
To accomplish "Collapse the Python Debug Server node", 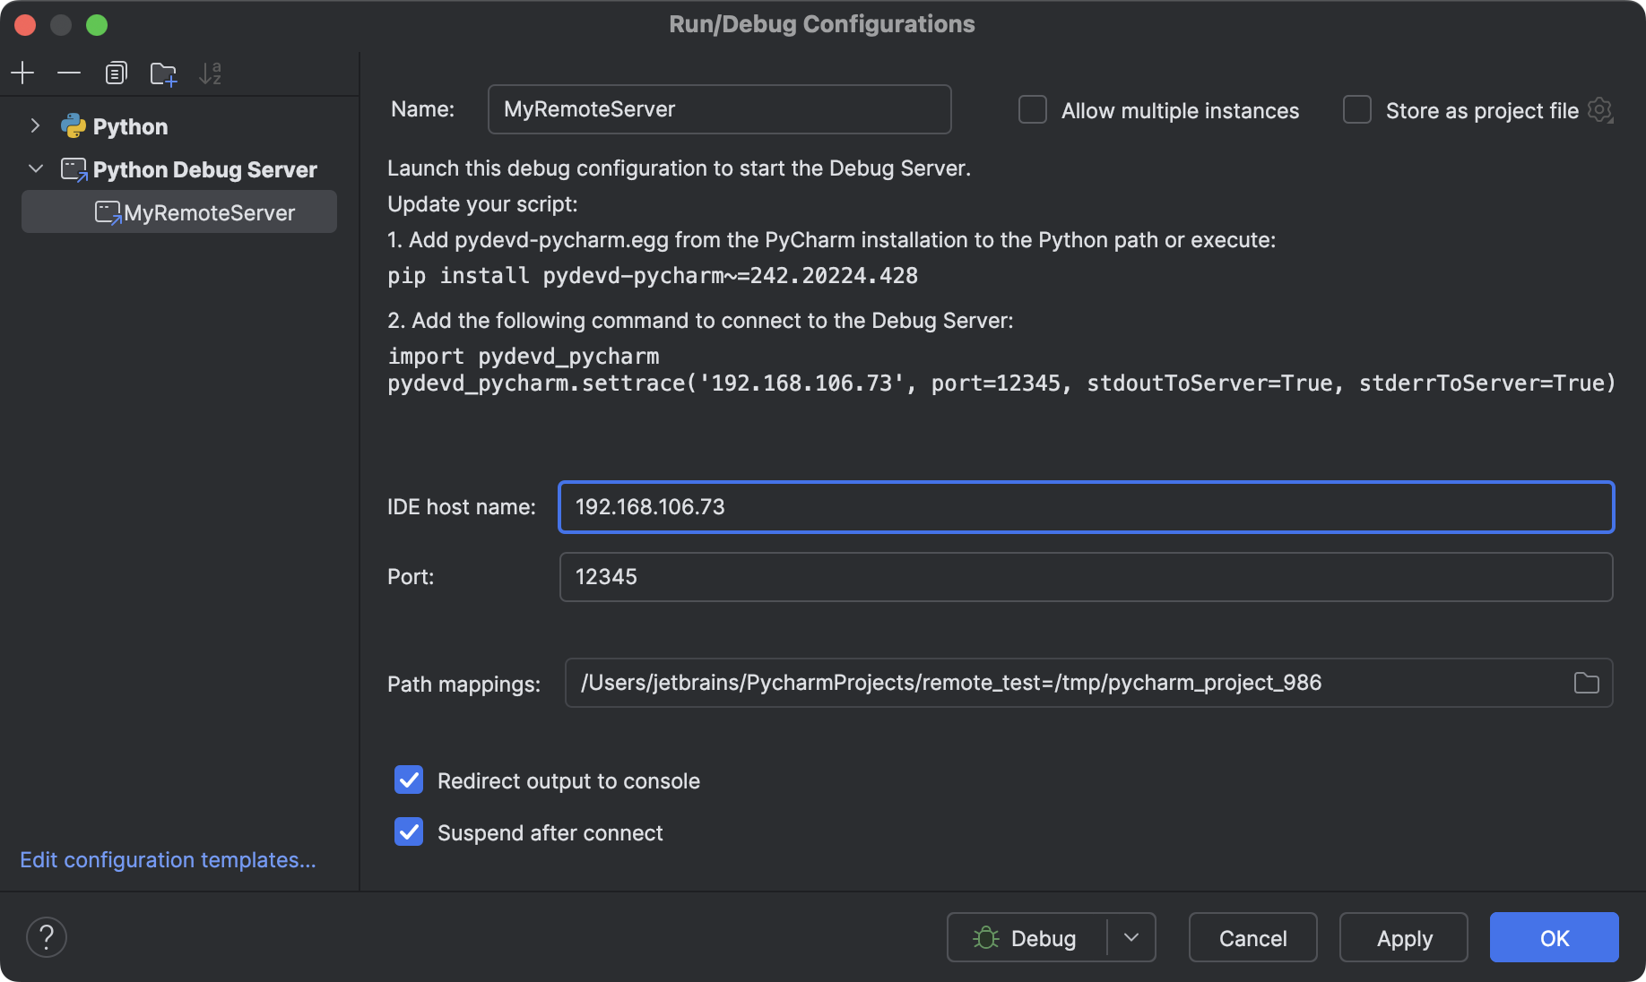I will 35,169.
